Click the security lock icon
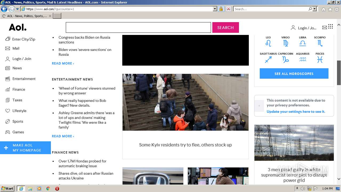The width and height of the screenshot is (341, 192). point(221,9)
